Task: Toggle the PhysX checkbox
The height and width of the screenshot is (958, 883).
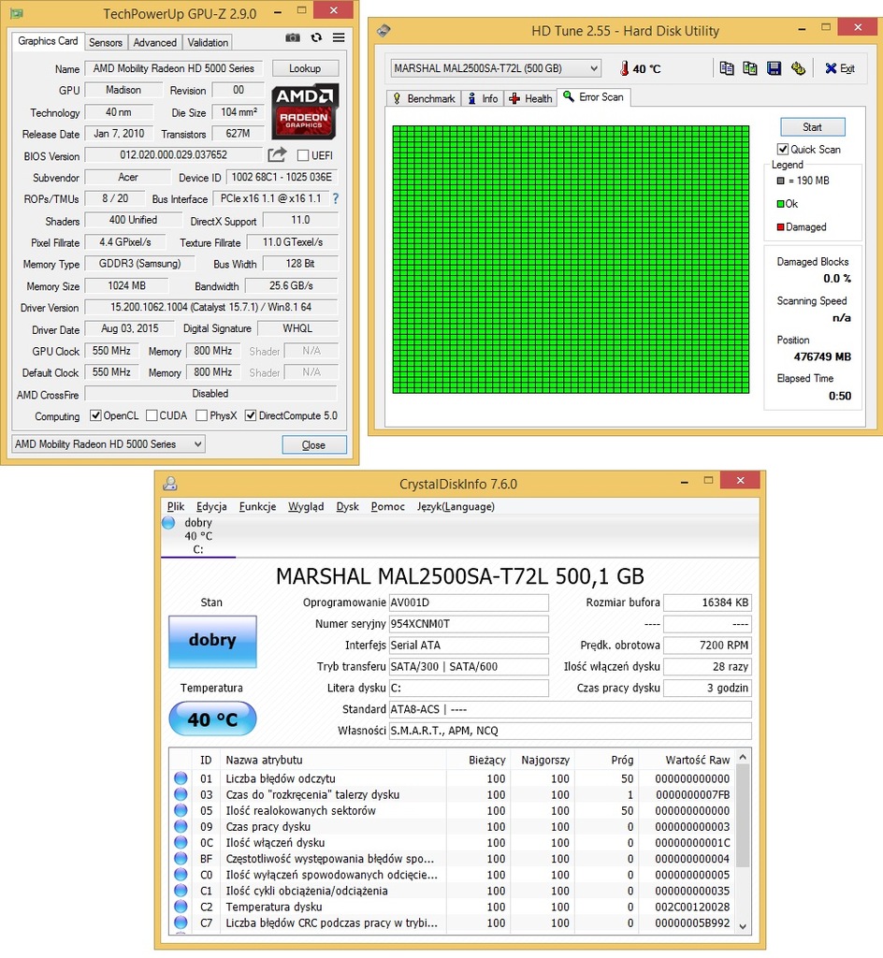Action: point(201,415)
